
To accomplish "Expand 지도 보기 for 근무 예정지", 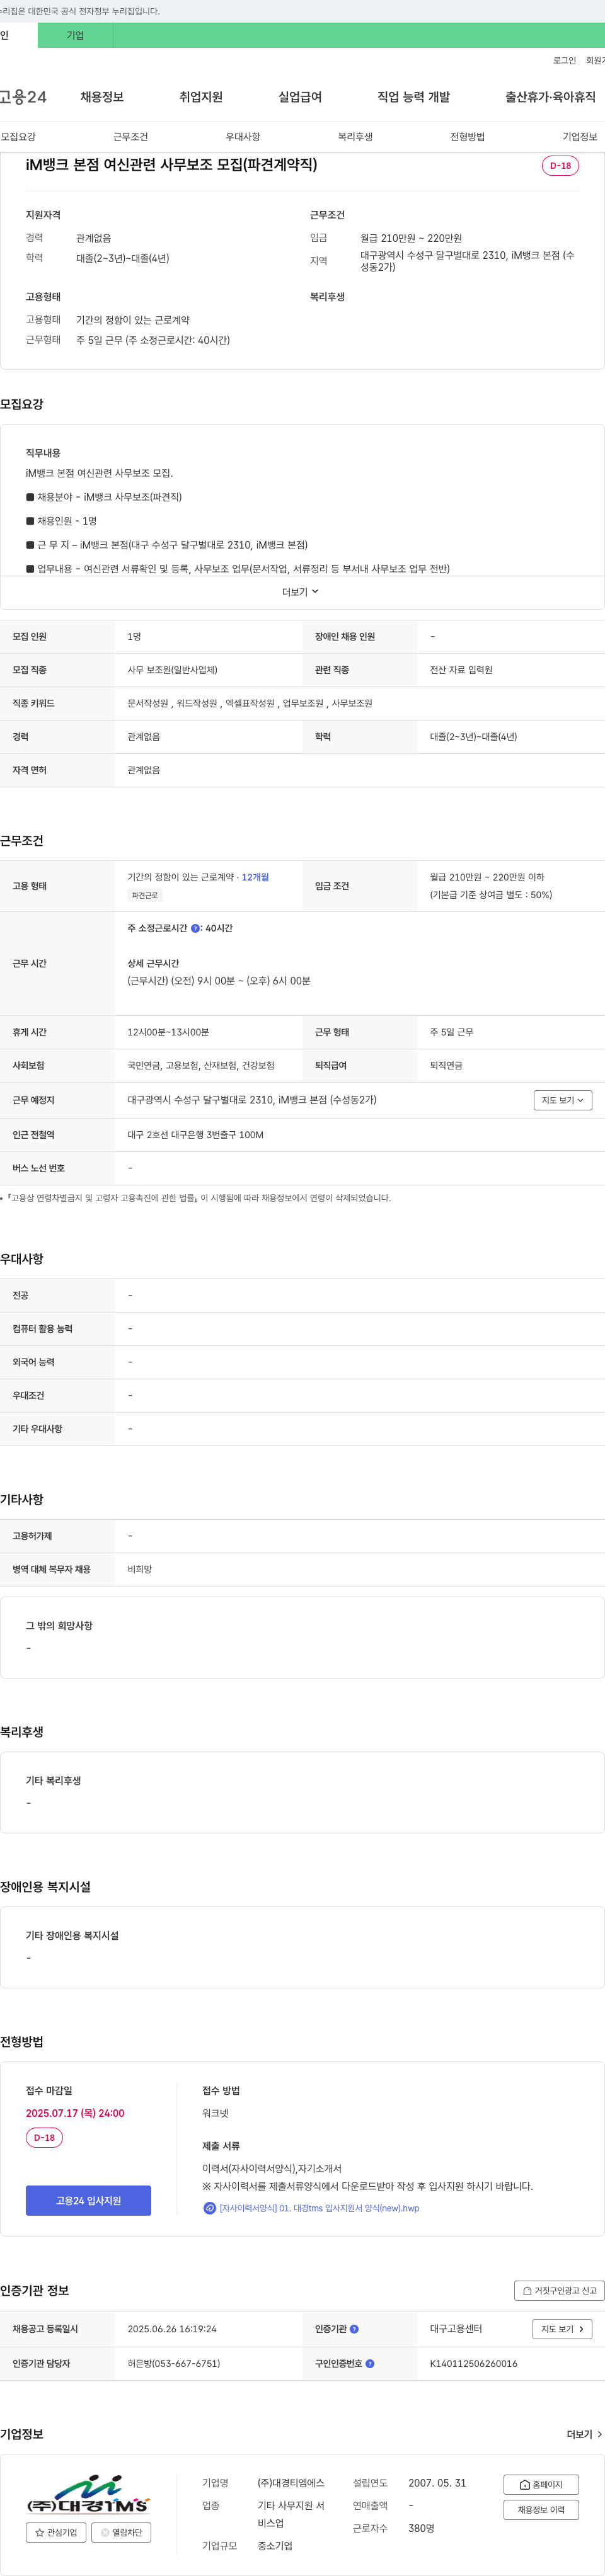I will 563,1100.
